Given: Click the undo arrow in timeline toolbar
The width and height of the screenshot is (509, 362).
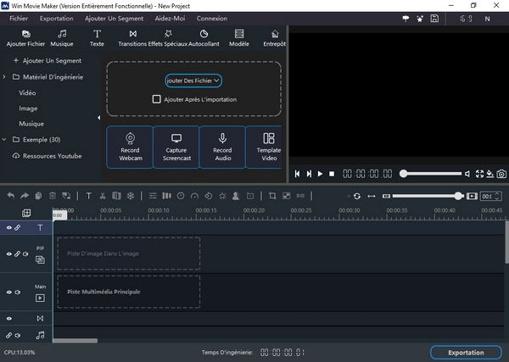Looking at the screenshot, I should coord(11,196).
